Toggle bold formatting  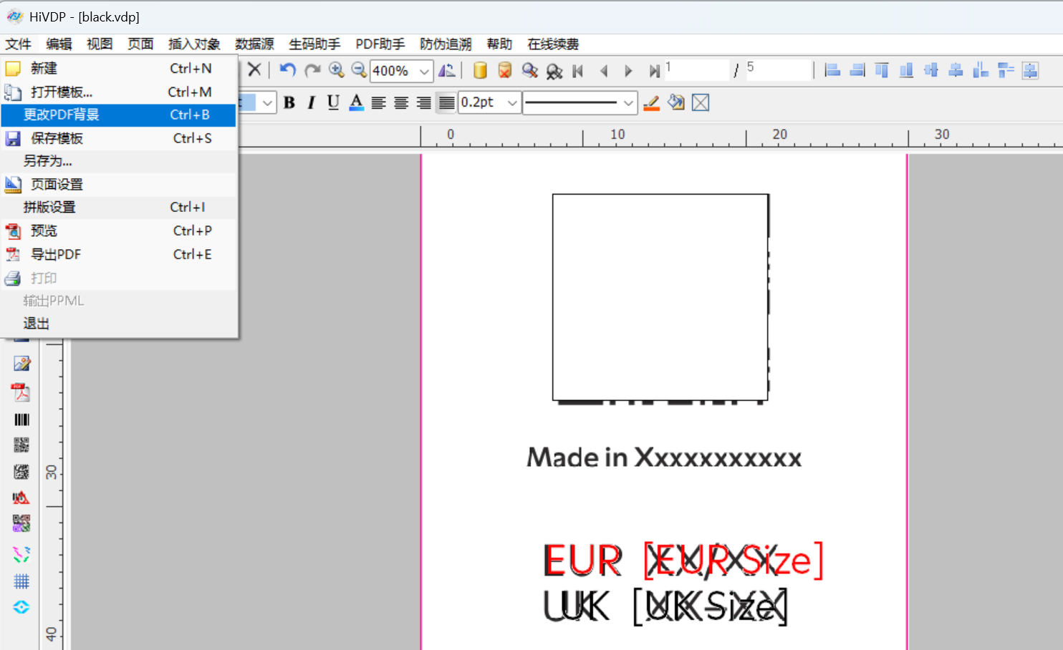(x=289, y=103)
